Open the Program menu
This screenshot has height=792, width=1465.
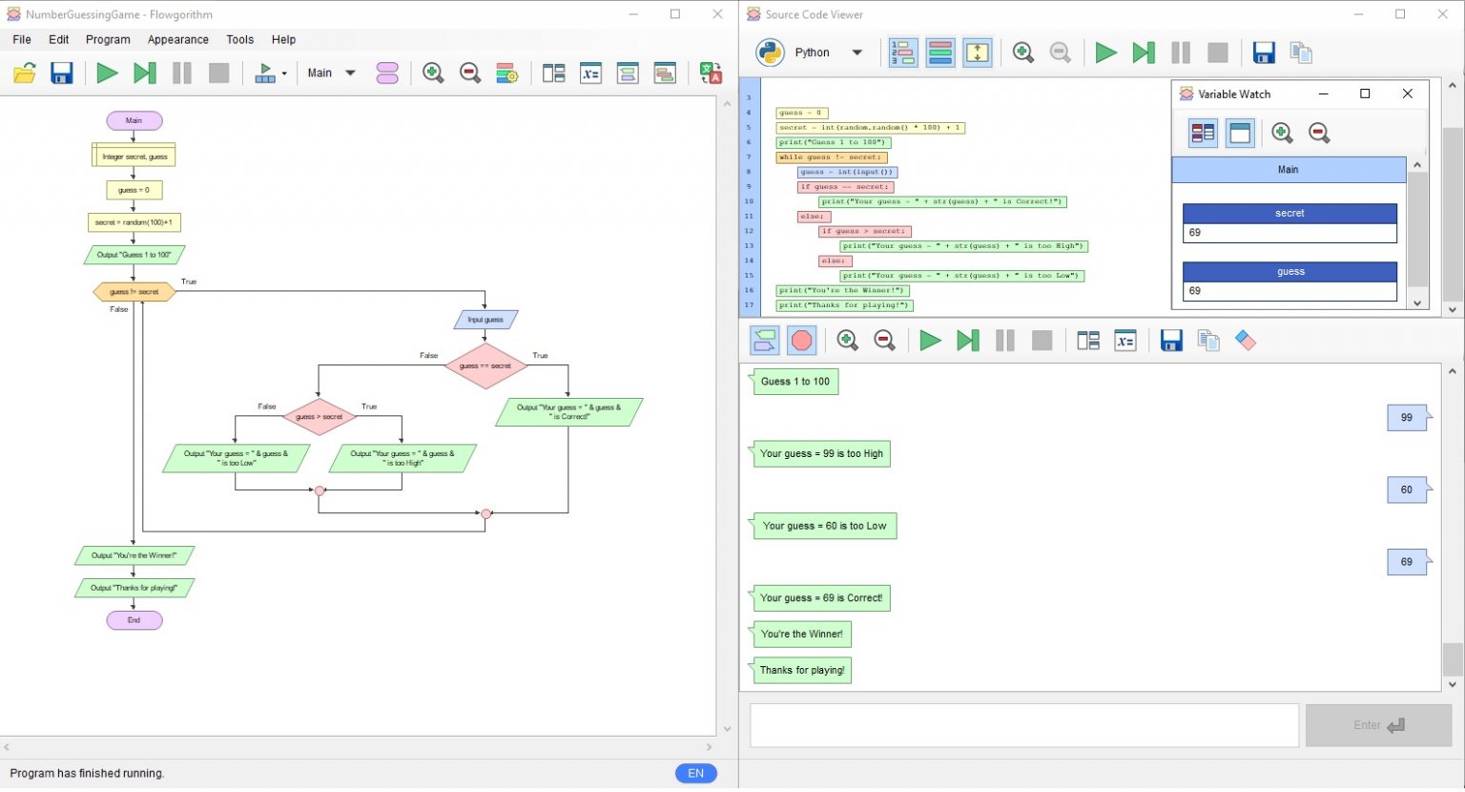tap(108, 40)
